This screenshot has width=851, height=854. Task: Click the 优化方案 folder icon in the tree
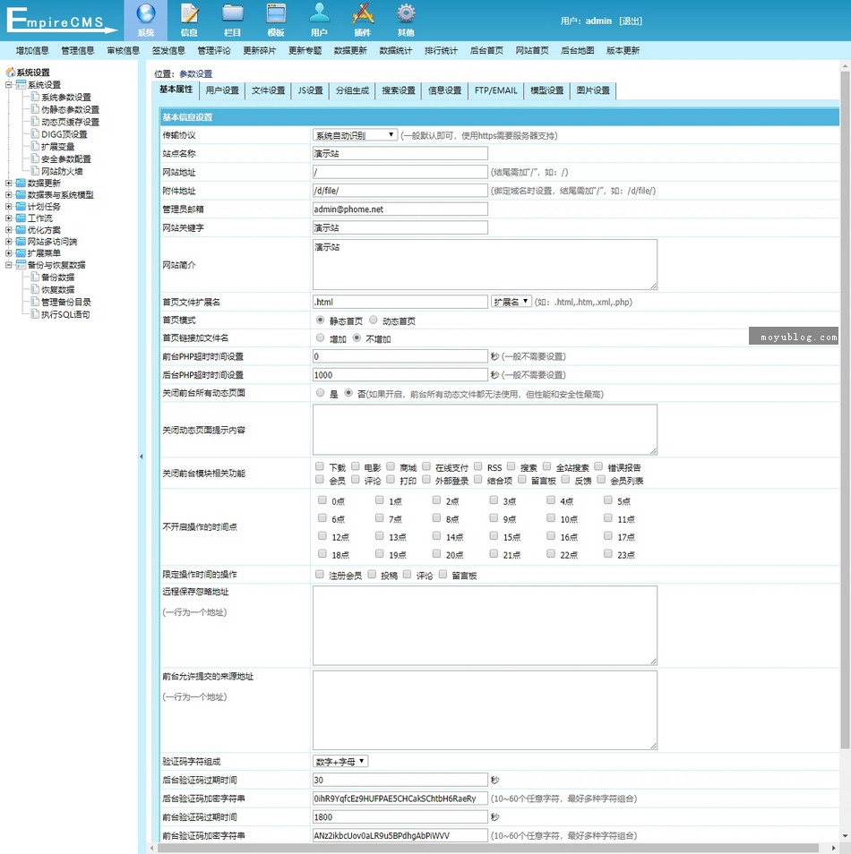tap(21, 230)
